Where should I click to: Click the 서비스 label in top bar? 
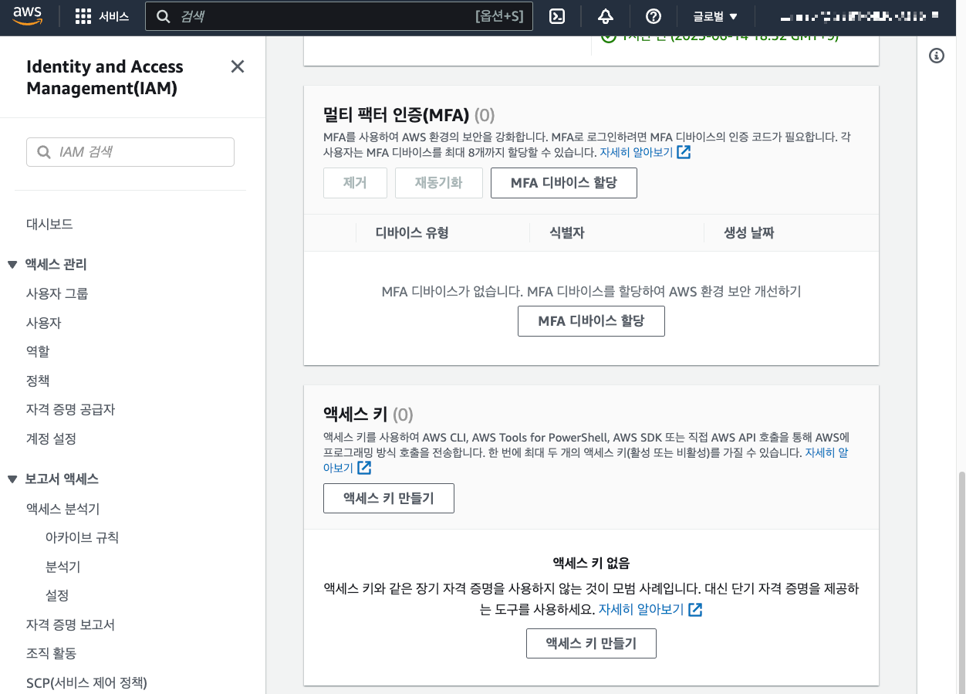(114, 16)
